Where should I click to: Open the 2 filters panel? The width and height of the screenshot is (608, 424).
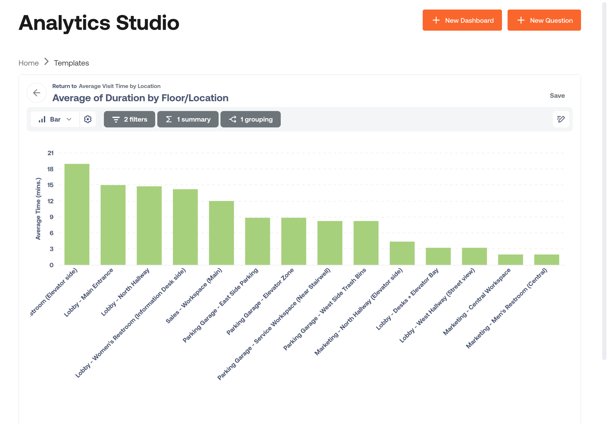(130, 119)
